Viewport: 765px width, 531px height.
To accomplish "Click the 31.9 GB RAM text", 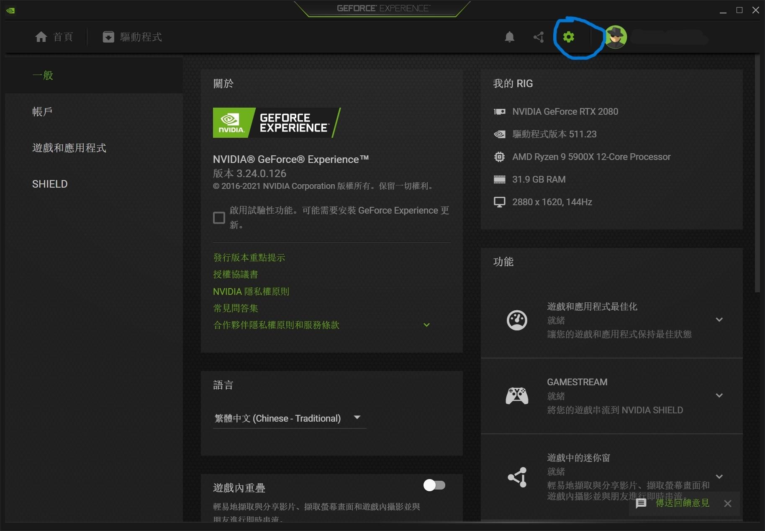I will click(x=539, y=179).
